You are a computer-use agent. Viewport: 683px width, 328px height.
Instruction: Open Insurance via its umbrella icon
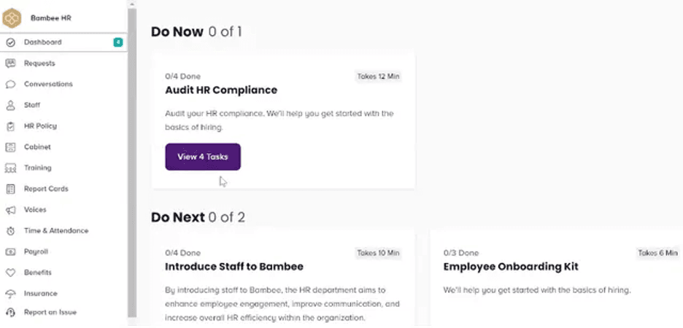point(10,294)
